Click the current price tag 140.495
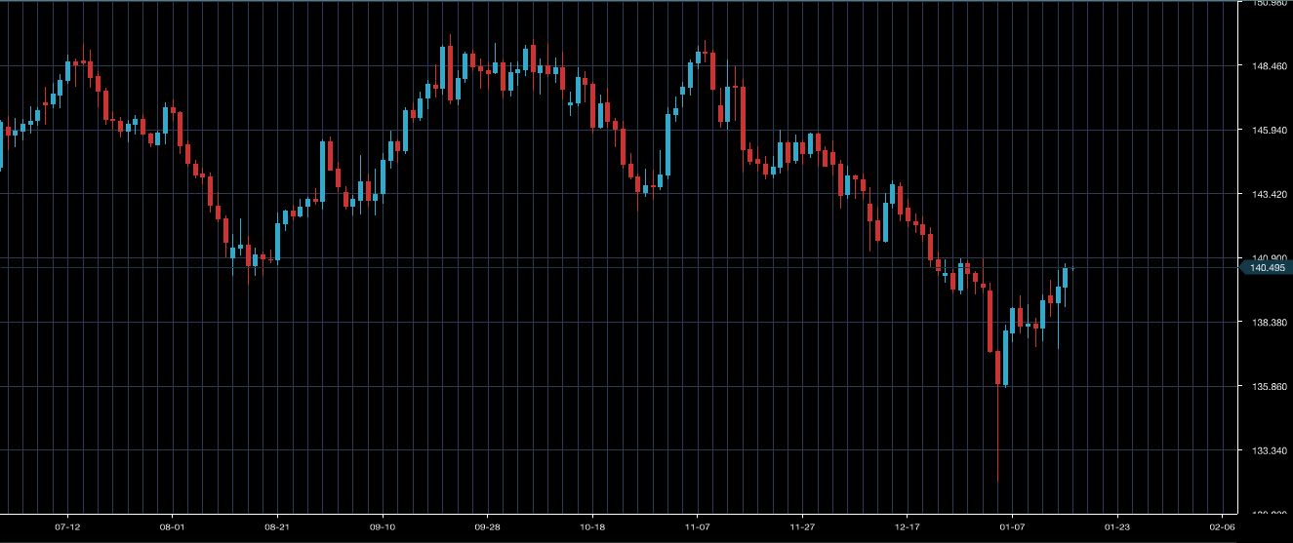1293x543 pixels. (1264, 267)
